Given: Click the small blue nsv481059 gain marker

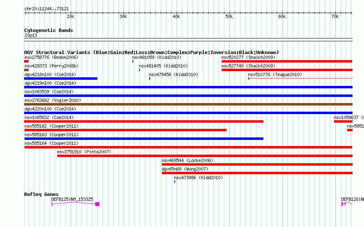Looking at the screenshot, I should (x=133, y=61).
